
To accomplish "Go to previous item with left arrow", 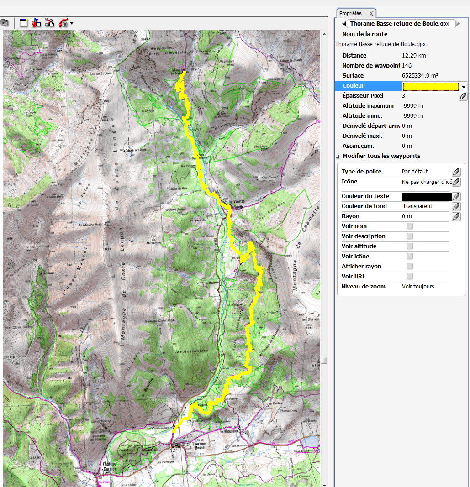I will pos(343,24).
